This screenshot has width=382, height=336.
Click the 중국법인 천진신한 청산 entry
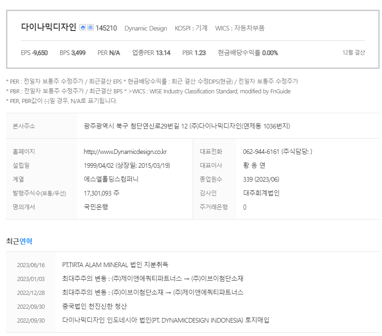pos(95,306)
